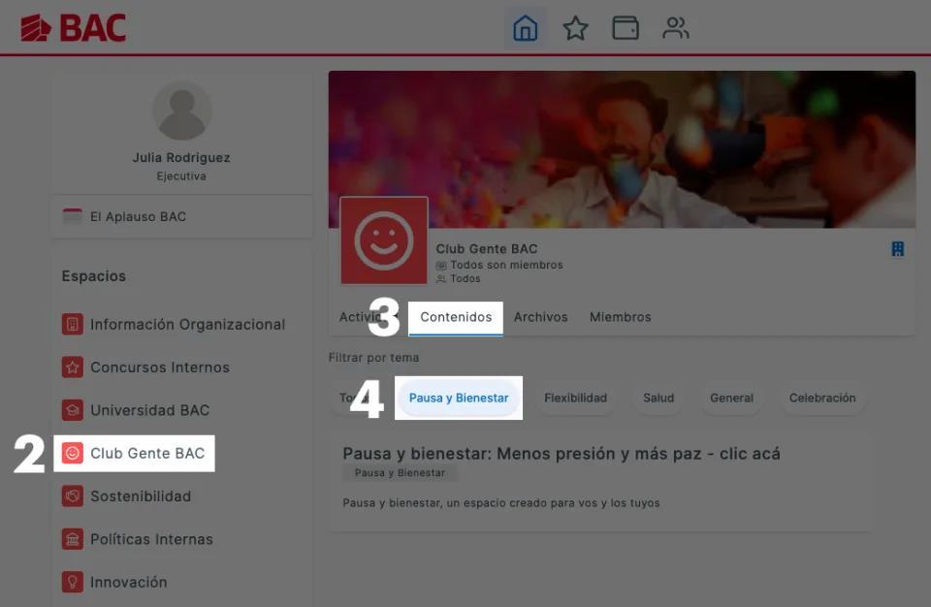Viewport: 931px width, 607px height.
Task: Go to BAC logo home
Action: coord(74,28)
